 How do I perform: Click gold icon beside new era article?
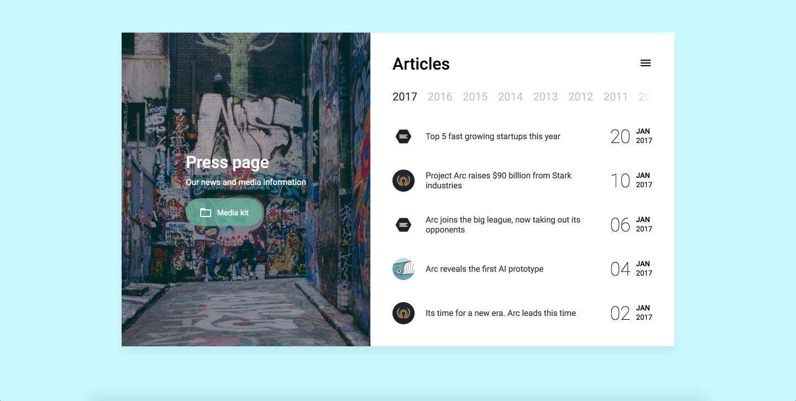click(x=404, y=313)
